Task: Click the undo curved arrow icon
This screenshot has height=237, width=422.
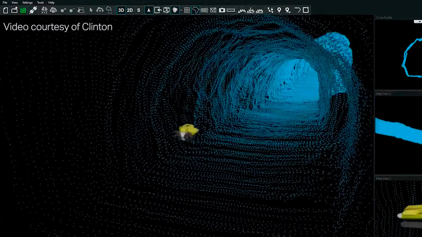Action: click(x=297, y=10)
